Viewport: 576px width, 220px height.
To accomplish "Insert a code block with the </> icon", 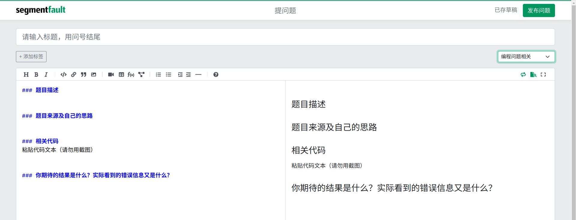I will (63, 74).
